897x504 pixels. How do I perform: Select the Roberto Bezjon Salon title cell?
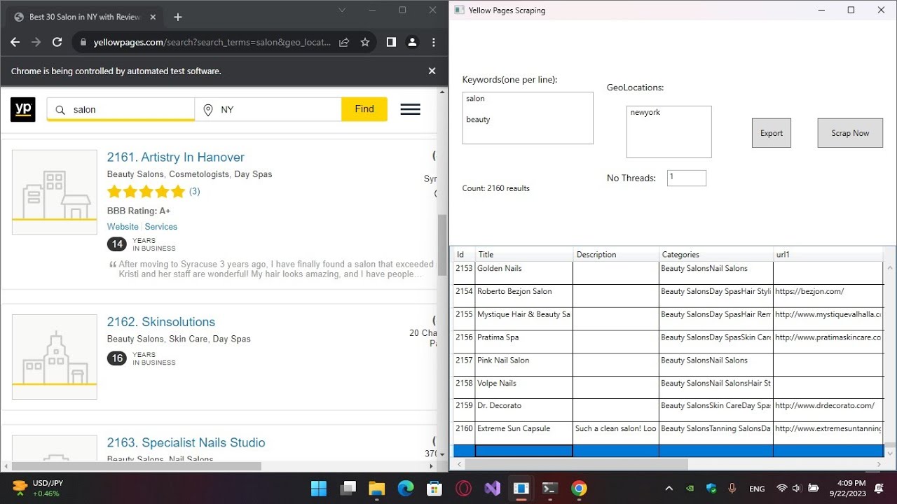point(524,295)
